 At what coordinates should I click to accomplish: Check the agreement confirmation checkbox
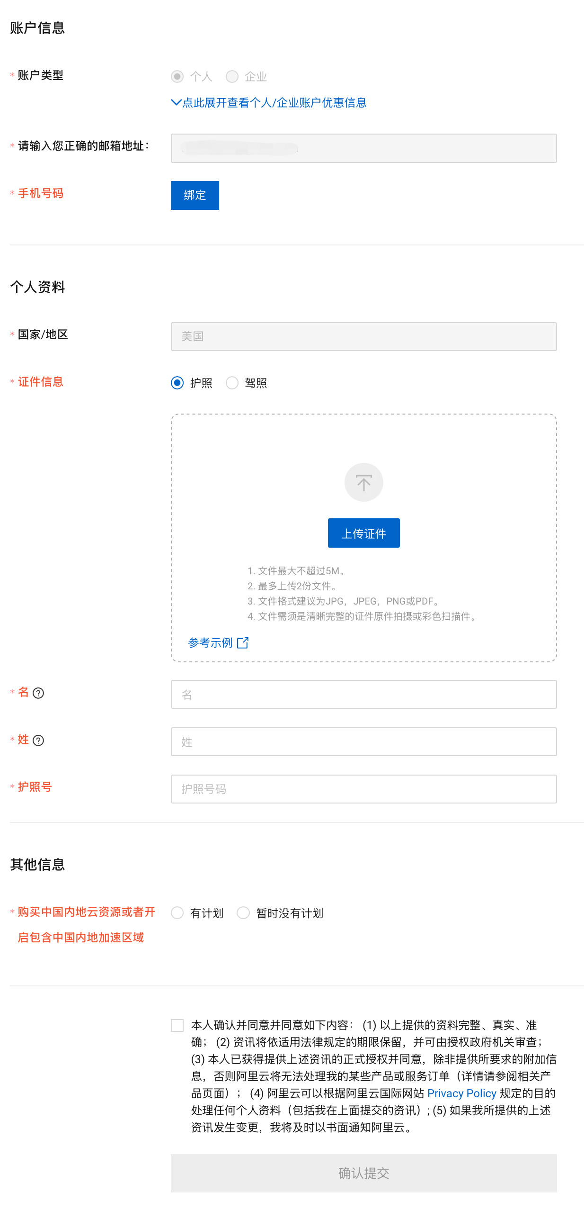tap(177, 1025)
